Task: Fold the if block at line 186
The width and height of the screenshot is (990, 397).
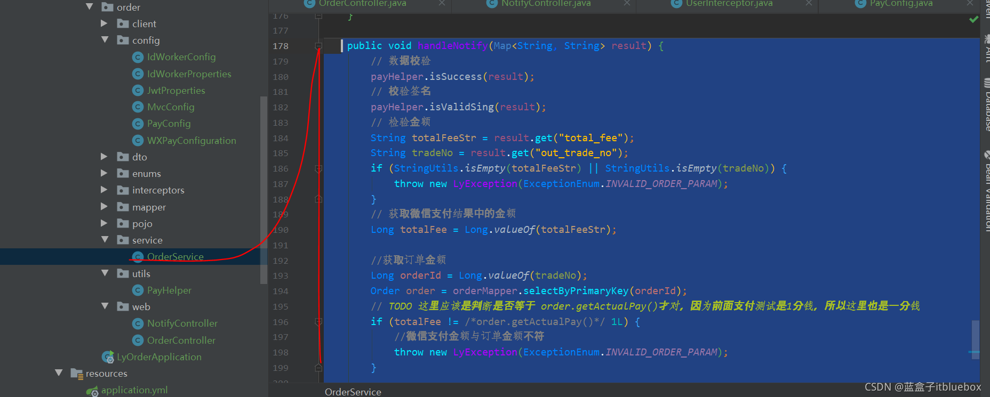Action: click(318, 168)
